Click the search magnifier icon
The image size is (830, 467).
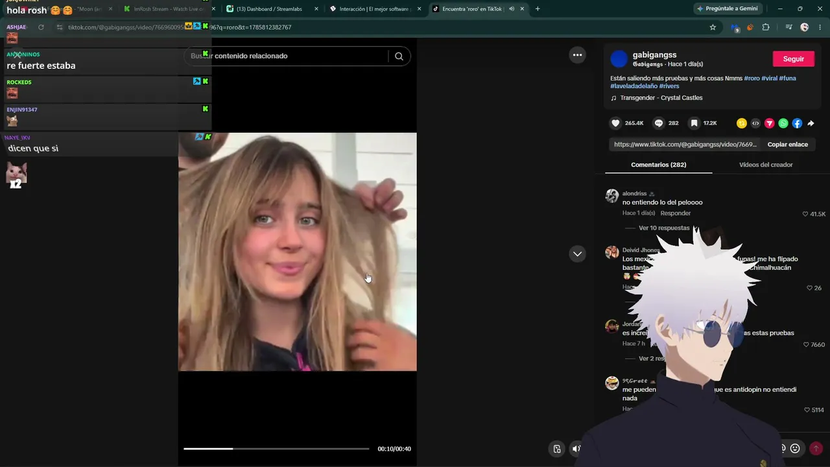(x=399, y=56)
